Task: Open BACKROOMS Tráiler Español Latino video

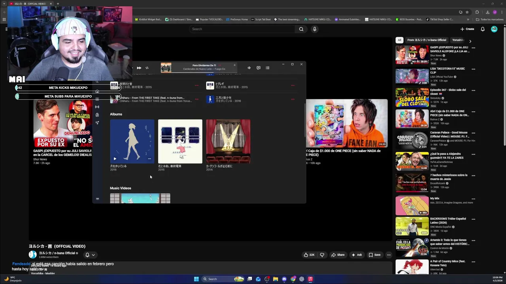Action: click(412, 226)
